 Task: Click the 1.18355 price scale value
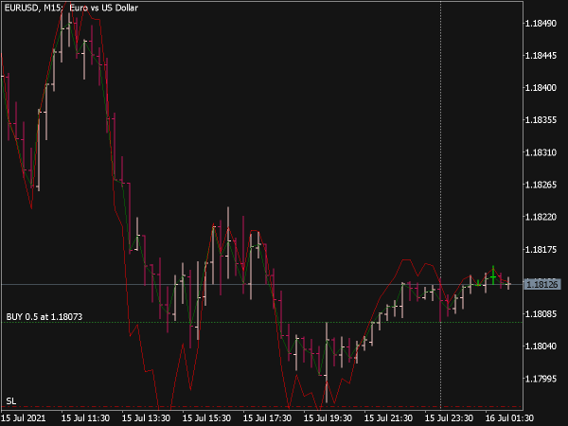[x=541, y=120]
